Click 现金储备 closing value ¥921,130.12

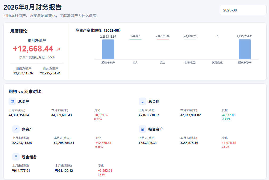(64, 171)
